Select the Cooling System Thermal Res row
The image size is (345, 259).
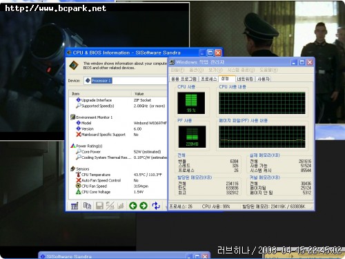(118, 157)
